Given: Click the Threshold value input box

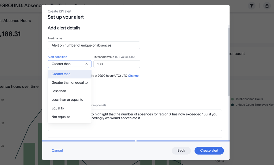Looking at the screenshot, I should tap(116, 64).
